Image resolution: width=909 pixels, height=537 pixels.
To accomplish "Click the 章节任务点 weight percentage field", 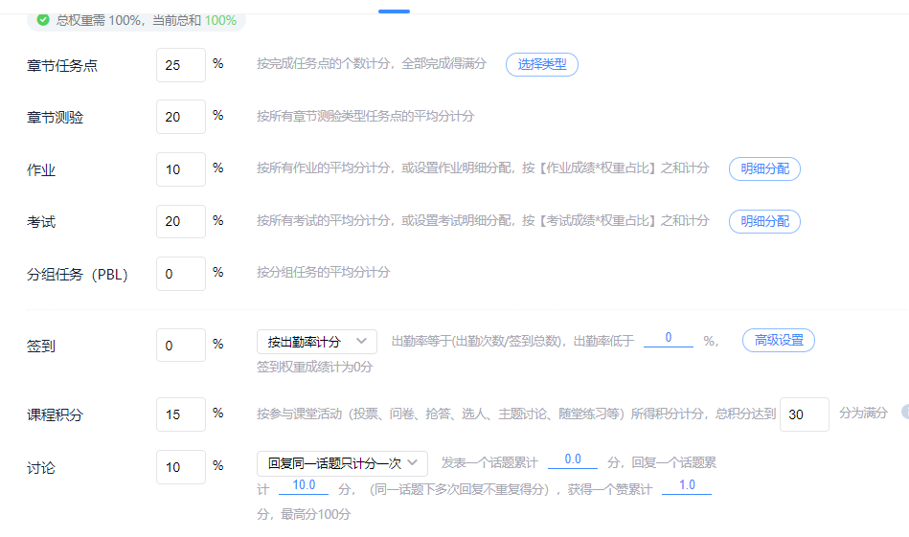I will click(180, 65).
